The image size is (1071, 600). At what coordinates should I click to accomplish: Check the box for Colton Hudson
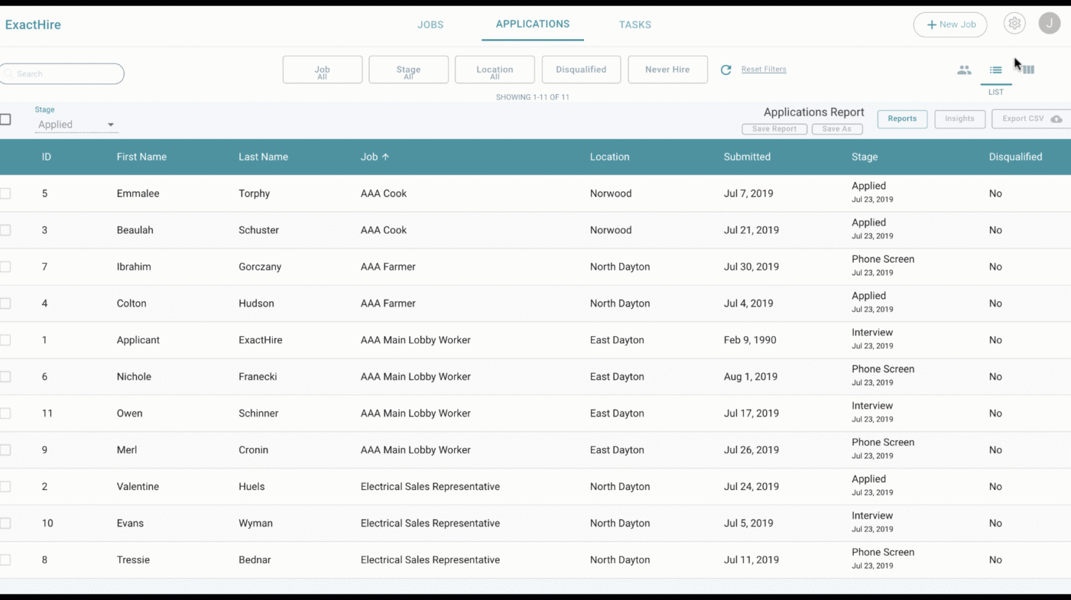click(x=5, y=303)
